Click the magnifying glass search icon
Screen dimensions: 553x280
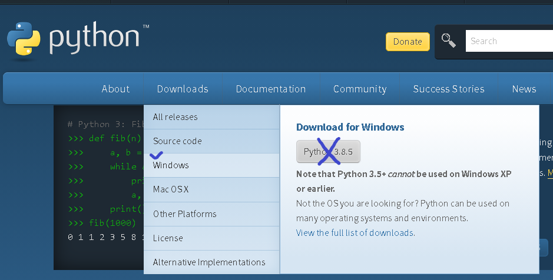click(449, 41)
